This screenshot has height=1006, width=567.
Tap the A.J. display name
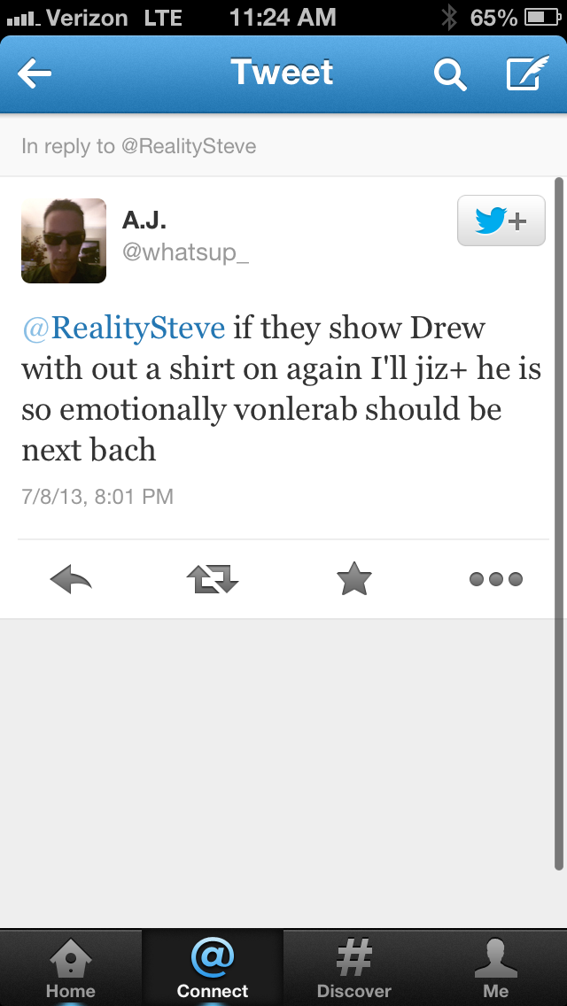pyautogui.click(x=144, y=220)
